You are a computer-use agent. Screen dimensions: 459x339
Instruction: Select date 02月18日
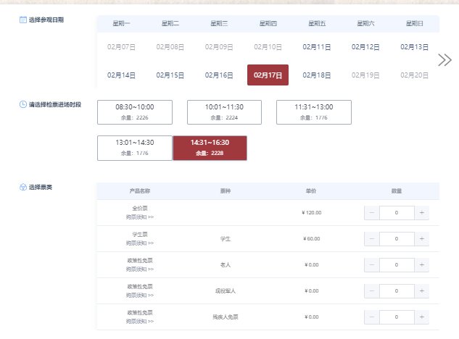click(x=317, y=75)
